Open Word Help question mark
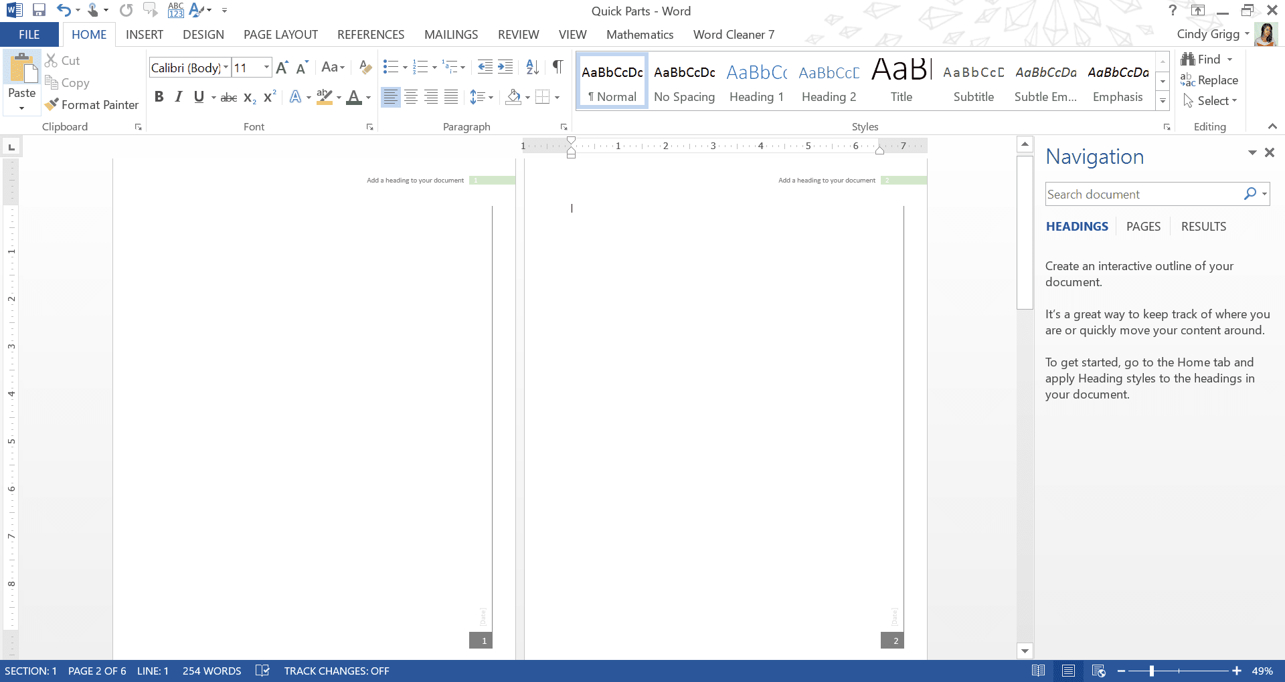1285x682 pixels. tap(1173, 10)
